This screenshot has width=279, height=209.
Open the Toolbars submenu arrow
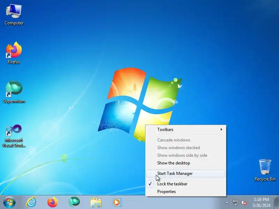point(221,129)
